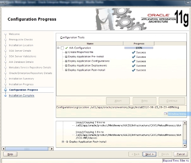The width and height of the screenshot is (191, 163).
Task: Select the Installation Summary step
Action: point(21,79)
